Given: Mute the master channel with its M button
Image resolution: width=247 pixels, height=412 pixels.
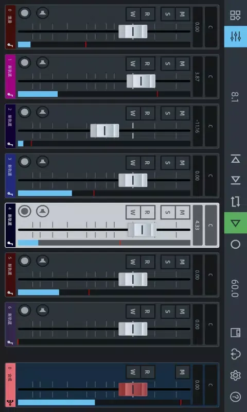Looking at the screenshot, I should [x=183, y=372].
